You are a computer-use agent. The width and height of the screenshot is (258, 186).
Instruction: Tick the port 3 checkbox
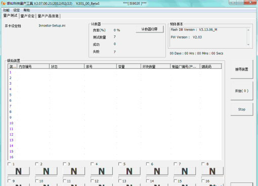(x=65, y=164)
